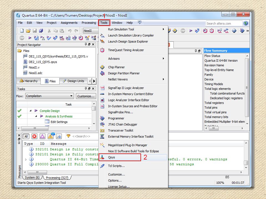Image resolution: width=266 pixels, height=199 pixels.
Task: Click the MegaWizard wand icon
Action: [x=102, y=145]
